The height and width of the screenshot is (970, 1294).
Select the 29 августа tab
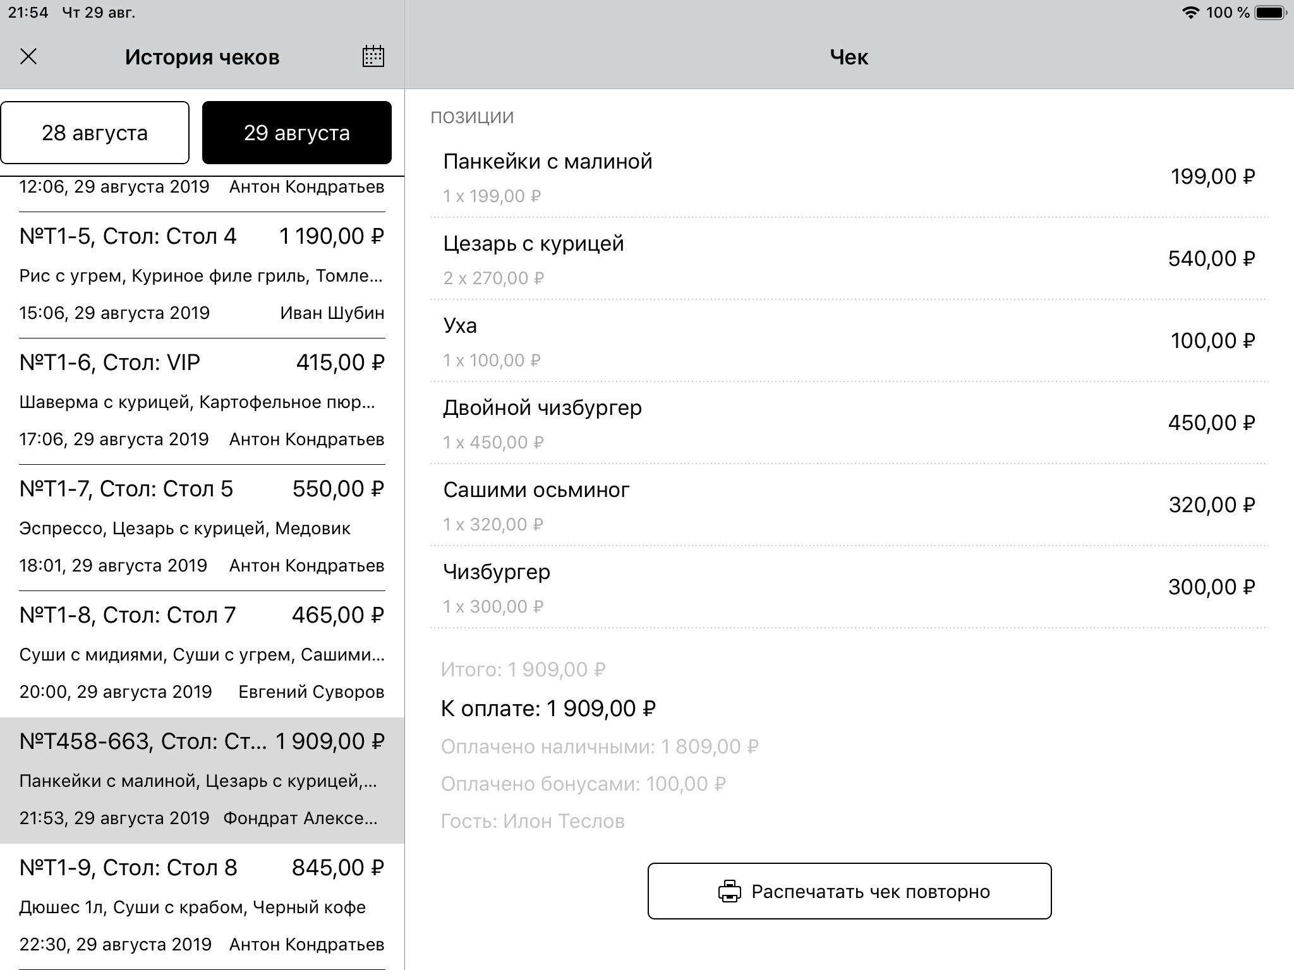pos(296,133)
